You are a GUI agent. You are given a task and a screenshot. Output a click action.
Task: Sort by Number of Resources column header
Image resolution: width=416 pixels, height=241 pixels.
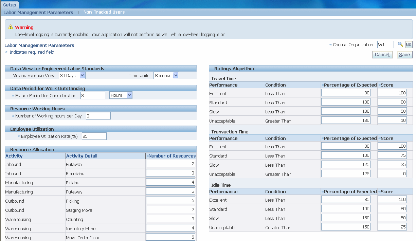point(172,156)
